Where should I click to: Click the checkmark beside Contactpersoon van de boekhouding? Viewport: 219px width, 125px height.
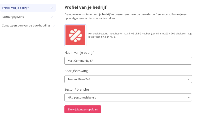[x=54, y=25]
